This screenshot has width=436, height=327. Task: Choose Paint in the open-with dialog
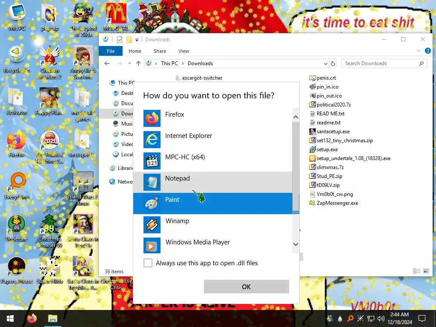pyautogui.click(x=212, y=203)
